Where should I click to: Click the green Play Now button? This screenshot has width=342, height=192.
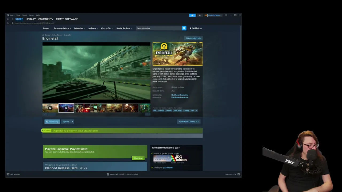tap(138, 158)
